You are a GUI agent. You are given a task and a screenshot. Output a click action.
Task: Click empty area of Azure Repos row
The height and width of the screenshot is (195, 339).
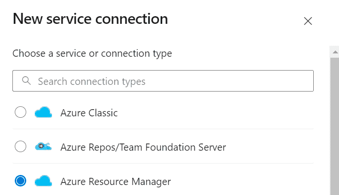pyautogui.click(x=269, y=146)
